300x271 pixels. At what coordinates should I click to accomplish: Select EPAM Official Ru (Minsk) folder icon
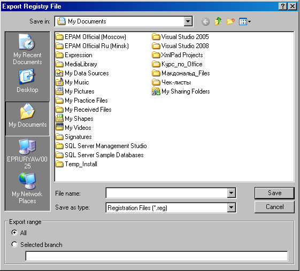tap(59, 46)
